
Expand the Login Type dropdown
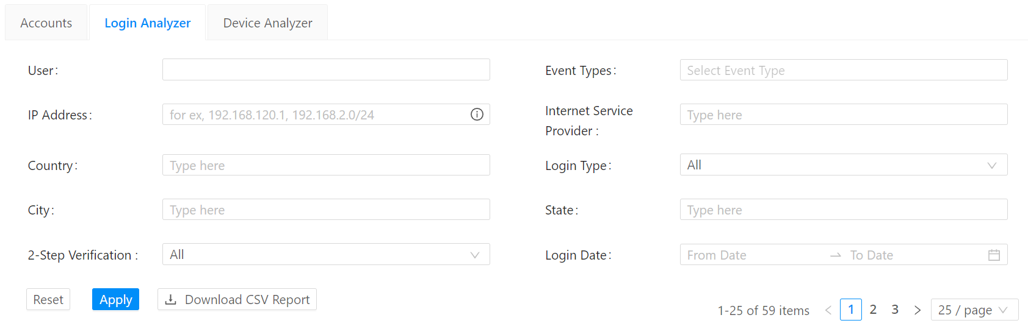pyautogui.click(x=843, y=165)
